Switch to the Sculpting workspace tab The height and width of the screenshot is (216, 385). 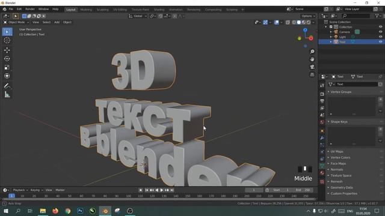(102, 10)
